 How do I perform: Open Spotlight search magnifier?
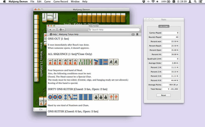[x=195, y=2]
